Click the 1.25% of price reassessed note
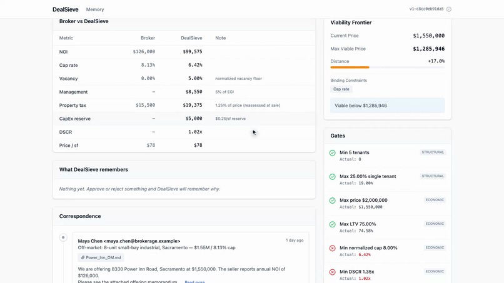Image resolution: width=504 pixels, height=283 pixels. tap(248, 106)
